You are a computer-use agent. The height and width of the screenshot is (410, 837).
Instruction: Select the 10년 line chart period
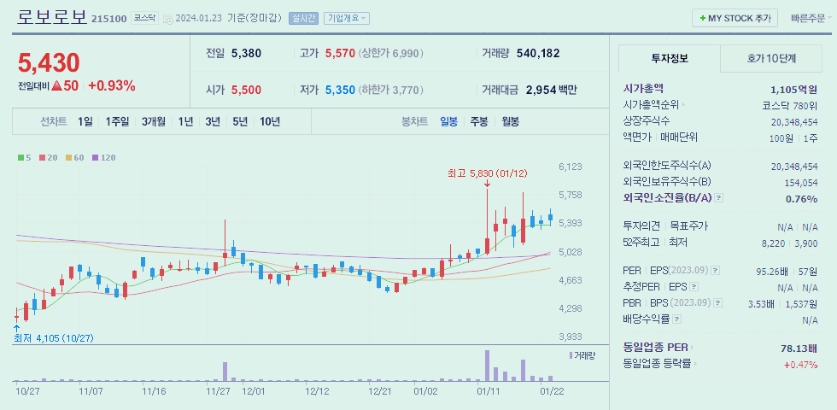click(270, 121)
